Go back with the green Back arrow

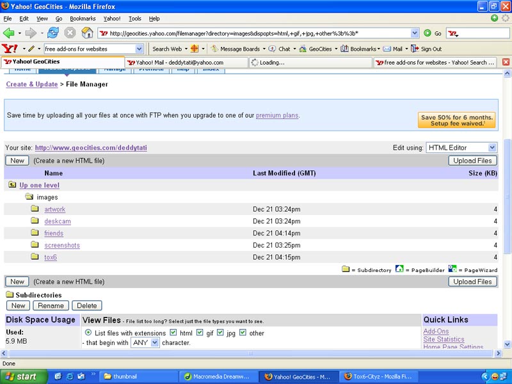(x=8, y=33)
